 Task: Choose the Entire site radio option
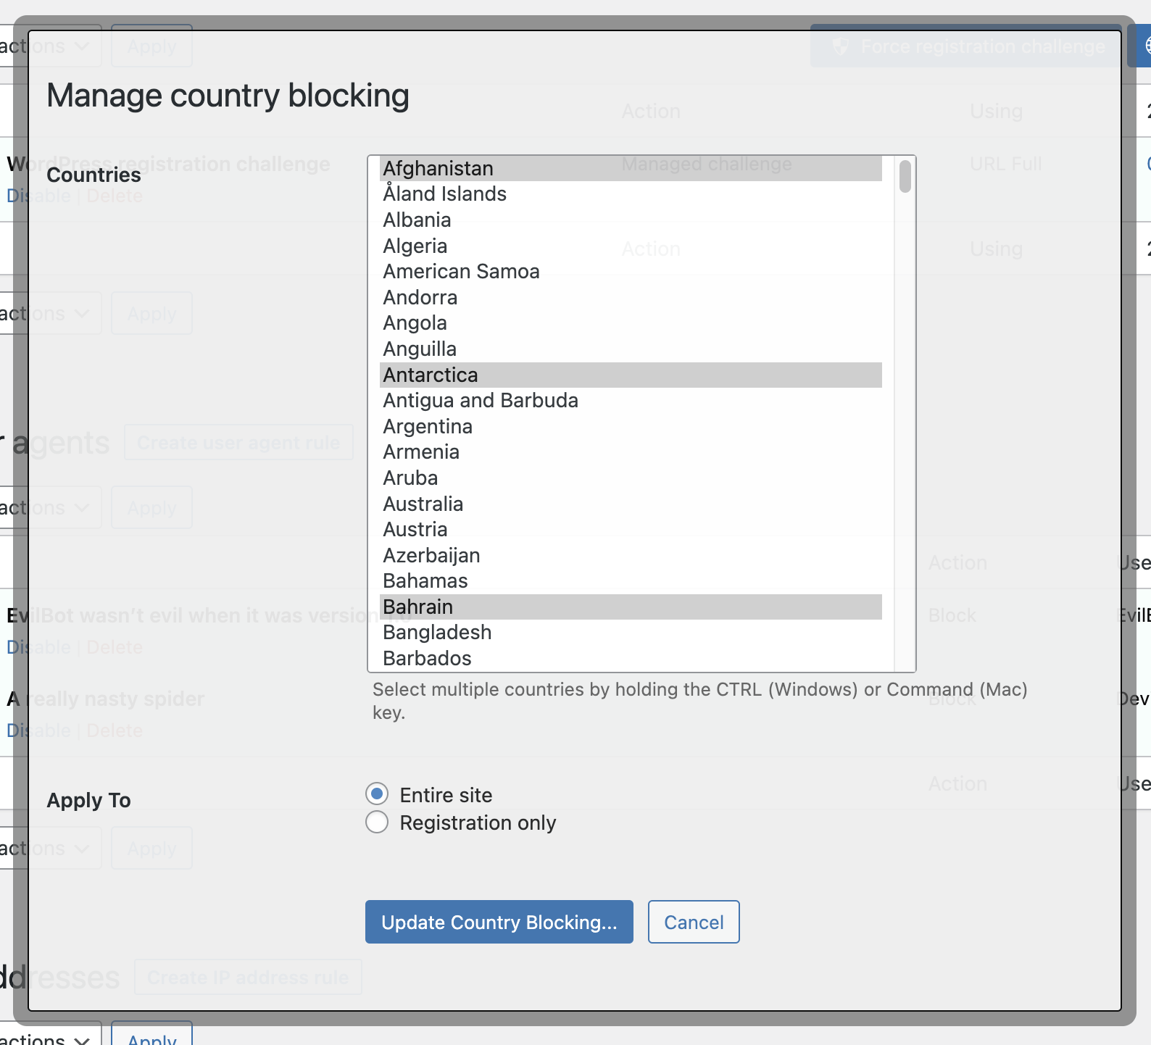pos(377,794)
